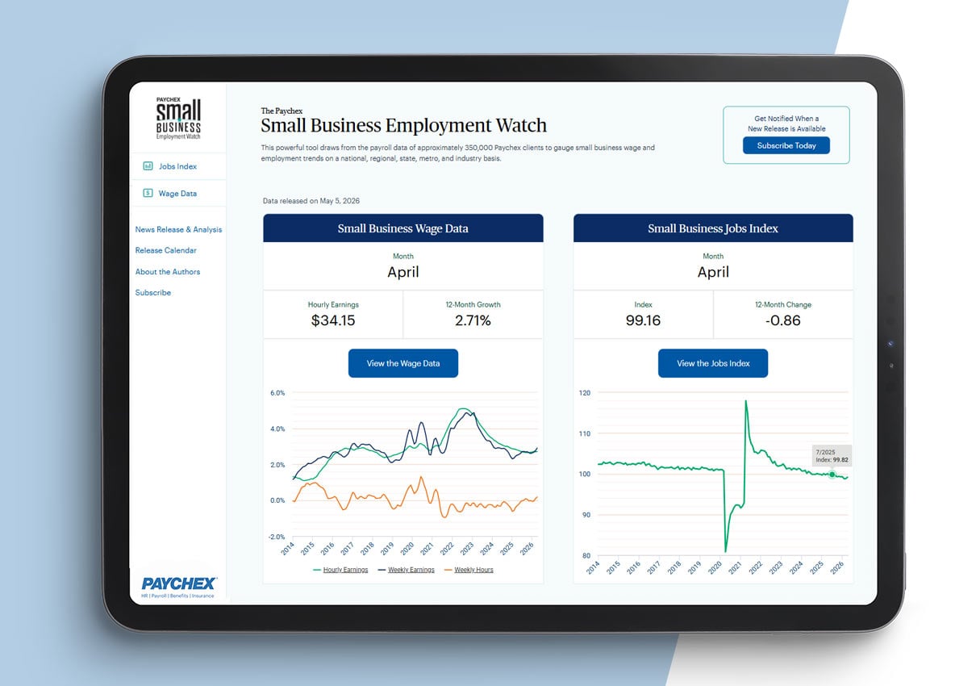Click the -0.86 12-month change value
This screenshot has height=686, width=976.
coord(783,320)
